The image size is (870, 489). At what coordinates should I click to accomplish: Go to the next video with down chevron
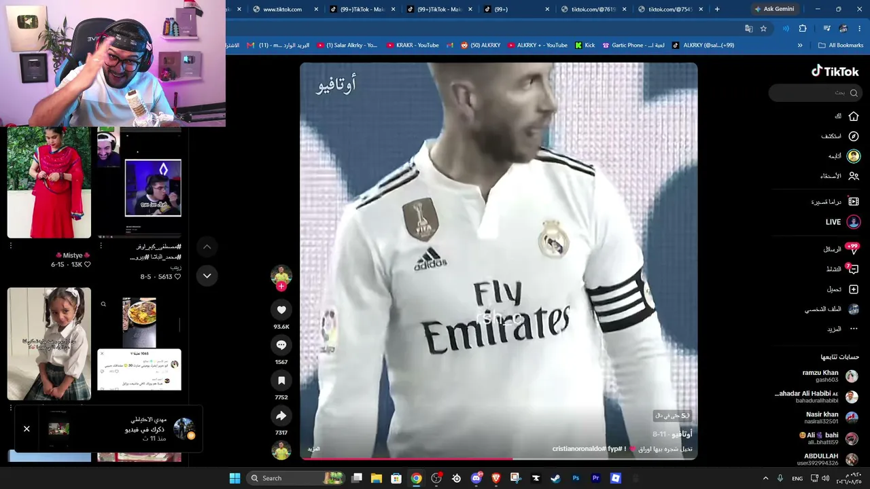click(x=207, y=276)
